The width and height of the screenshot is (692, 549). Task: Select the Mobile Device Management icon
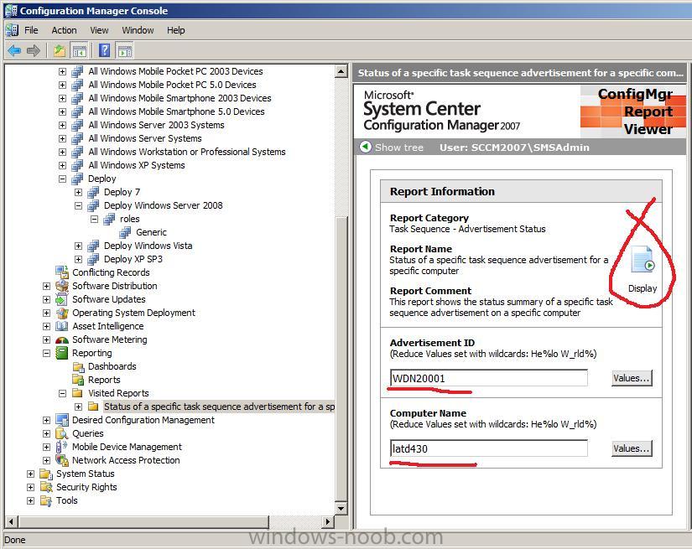62,447
